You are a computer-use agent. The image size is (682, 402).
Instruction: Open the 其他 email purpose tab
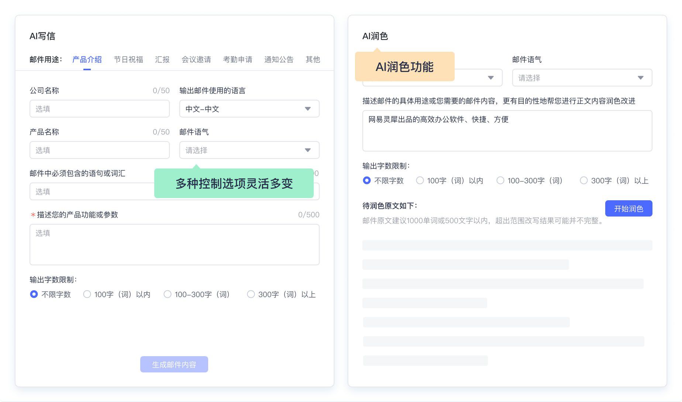point(312,59)
